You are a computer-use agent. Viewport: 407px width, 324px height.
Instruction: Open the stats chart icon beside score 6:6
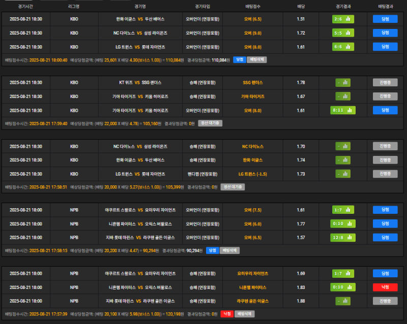click(348, 47)
